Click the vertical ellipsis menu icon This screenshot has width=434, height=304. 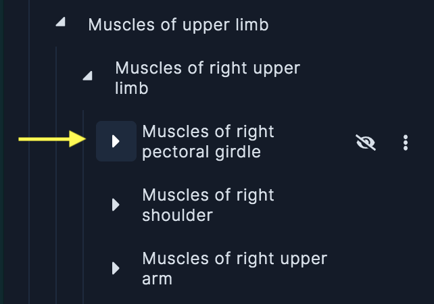point(406,143)
